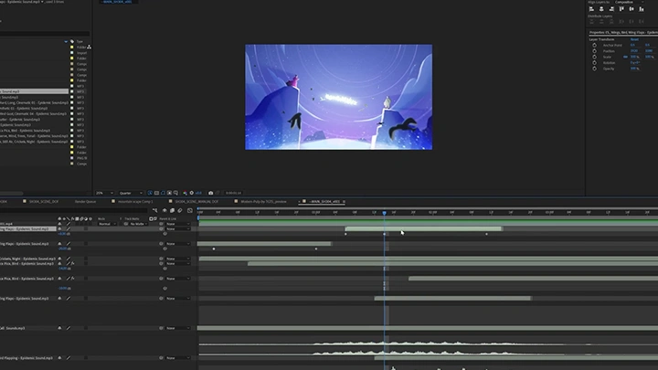Open parent None dropdown for selected Wing Flaps layer
The width and height of the screenshot is (658, 370).
point(178,229)
